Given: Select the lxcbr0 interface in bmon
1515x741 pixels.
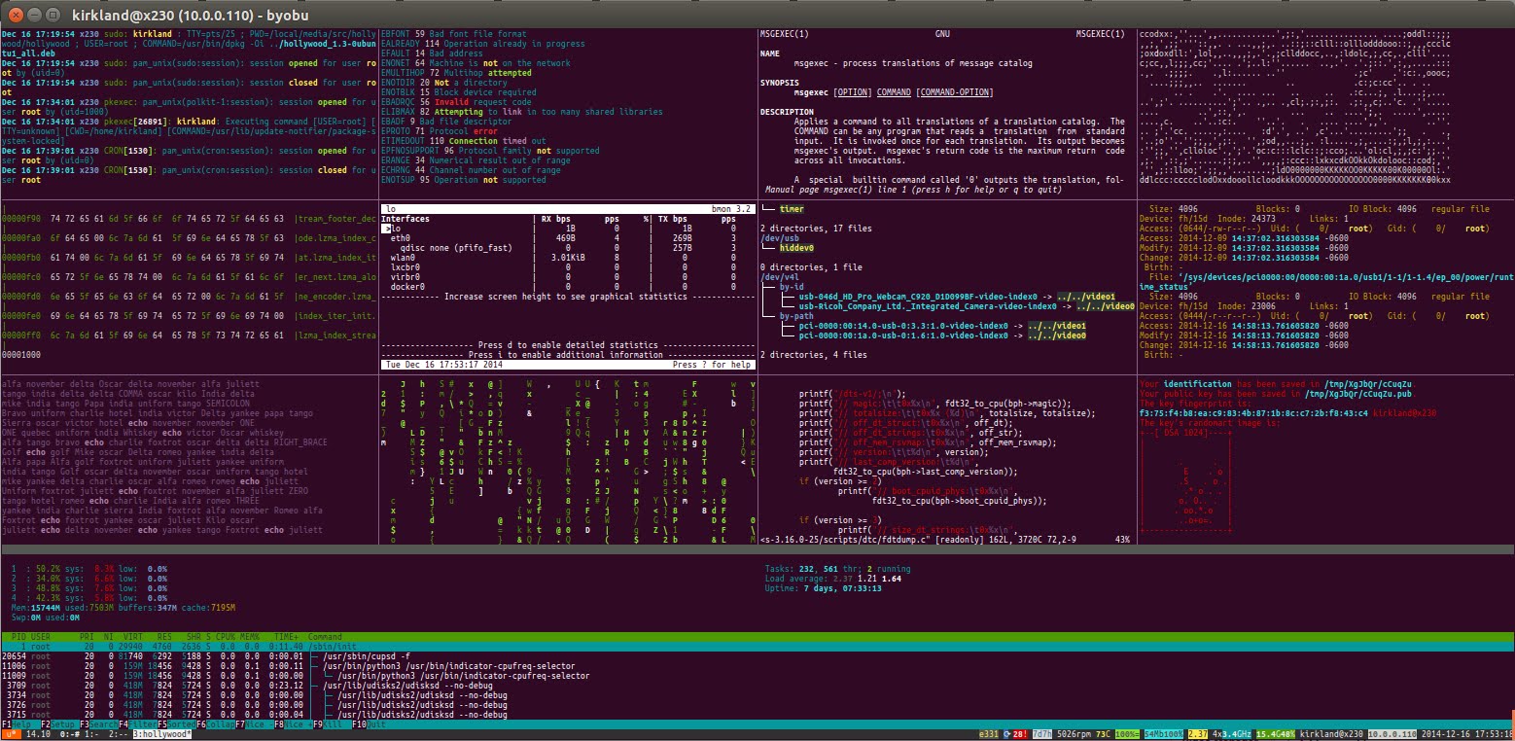Looking at the screenshot, I should coord(405,267).
